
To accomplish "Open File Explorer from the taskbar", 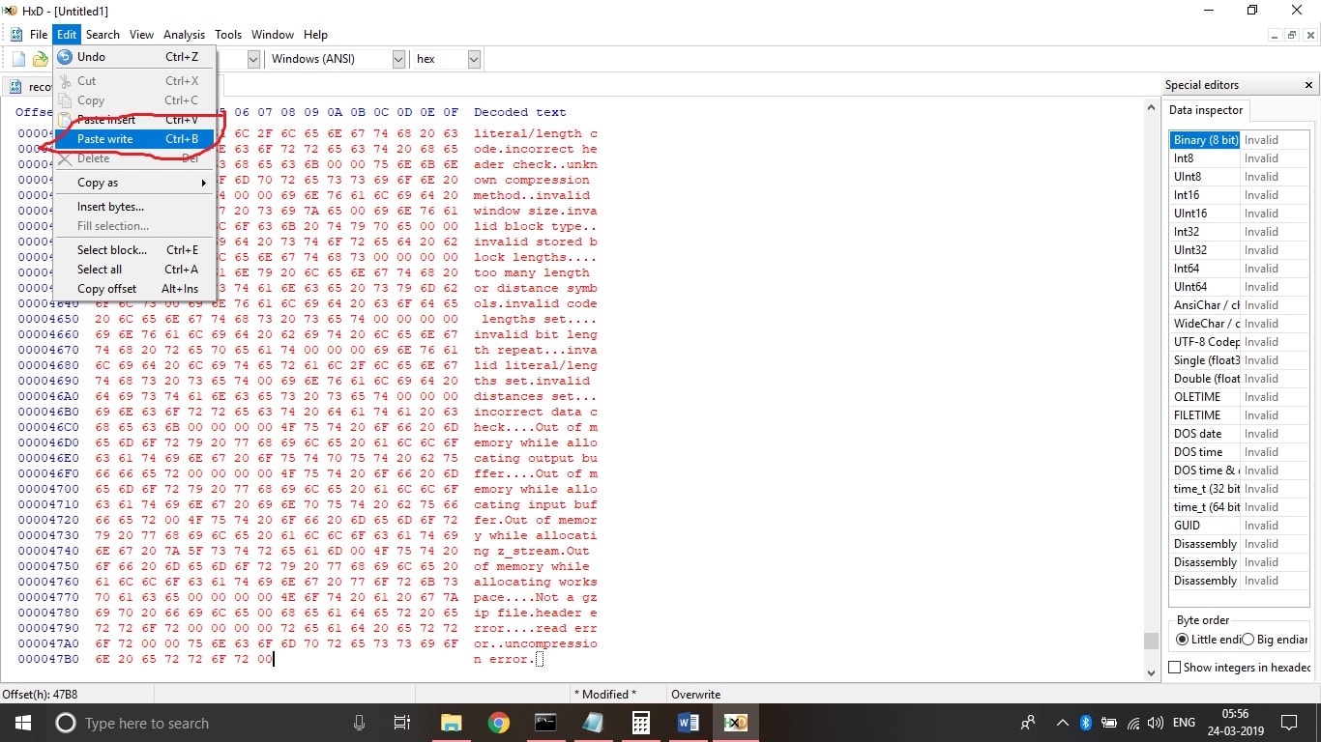I will pos(451,723).
